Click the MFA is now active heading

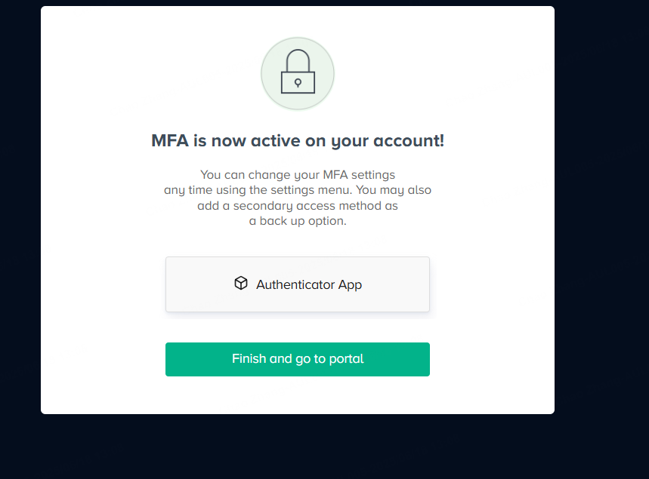(x=298, y=141)
